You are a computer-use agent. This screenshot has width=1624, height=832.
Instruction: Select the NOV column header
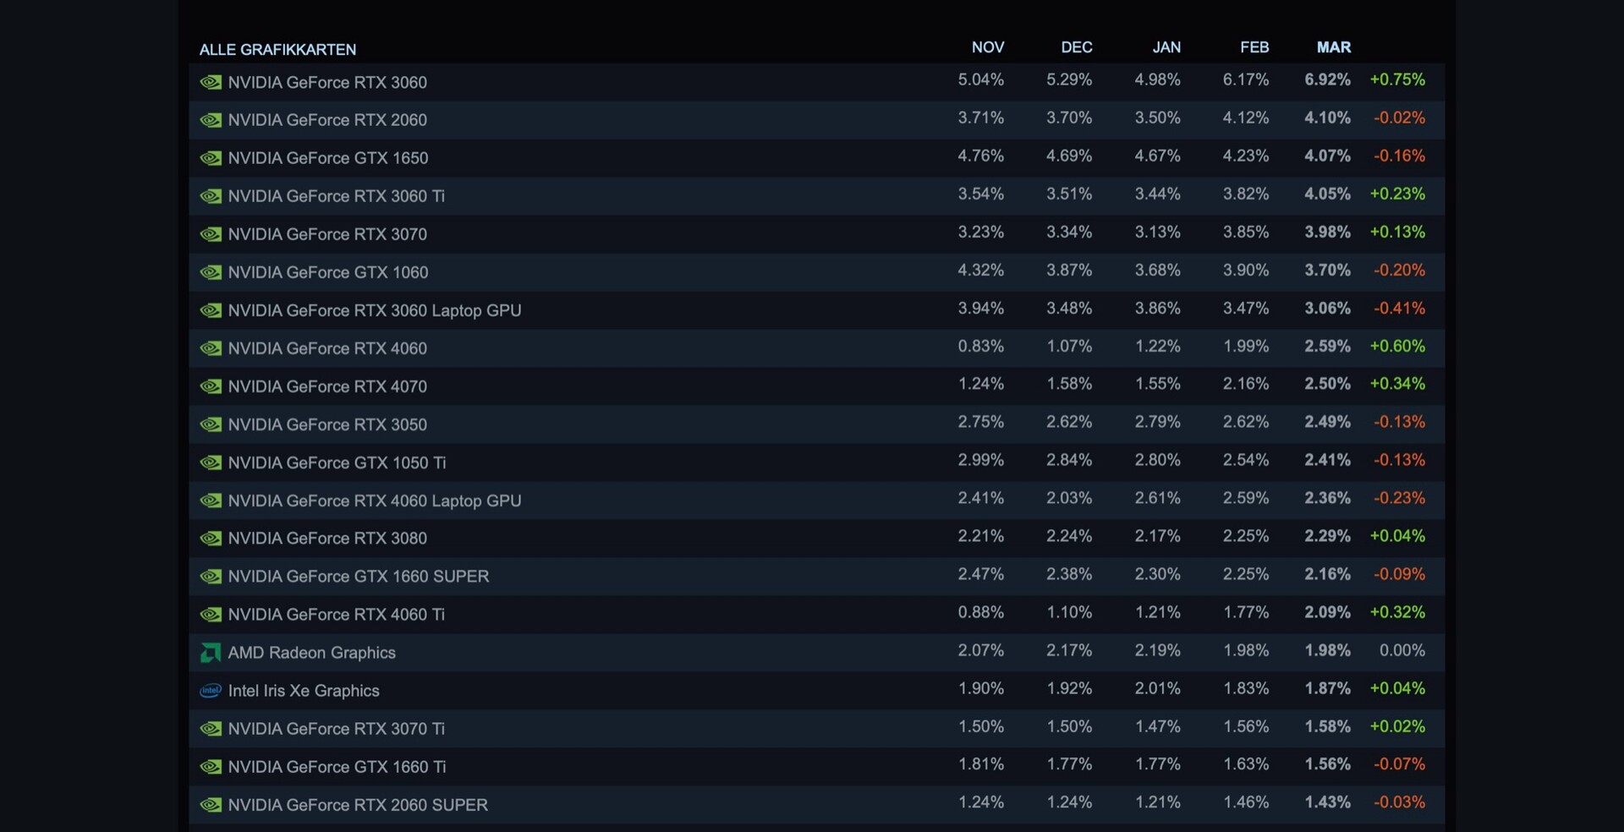(x=987, y=47)
